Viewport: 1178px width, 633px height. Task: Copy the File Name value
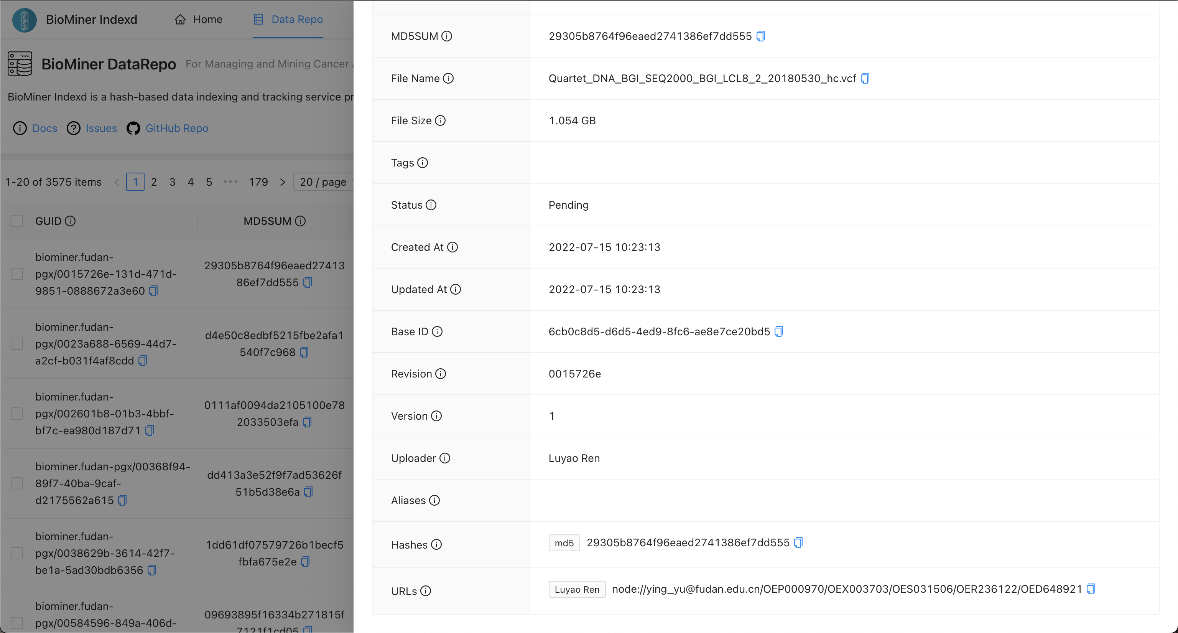click(865, 78)
